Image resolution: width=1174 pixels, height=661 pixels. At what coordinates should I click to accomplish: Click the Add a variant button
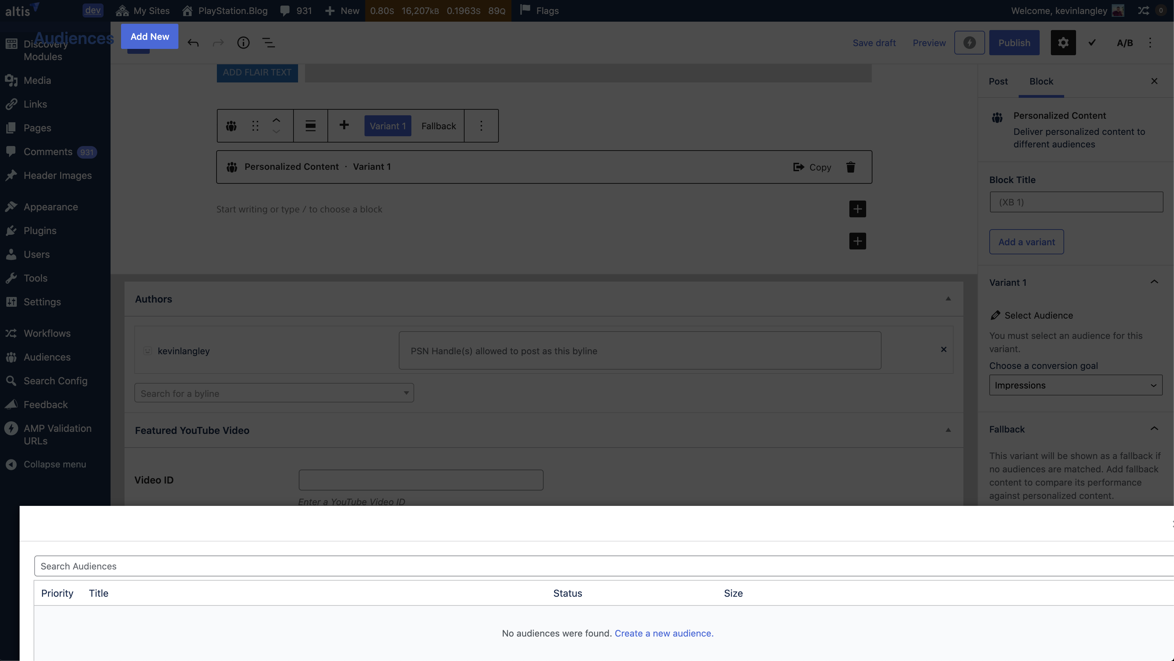pyautogui.click(x=1026, y=242)
